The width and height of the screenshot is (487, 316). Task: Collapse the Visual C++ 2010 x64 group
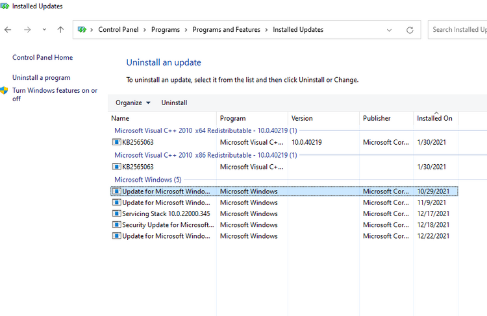(206, 130)
